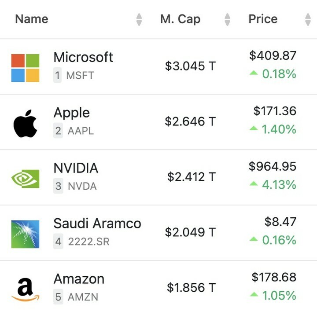Click NVIDIA's $964.95 price
The image size is (317, 315).
273,166
